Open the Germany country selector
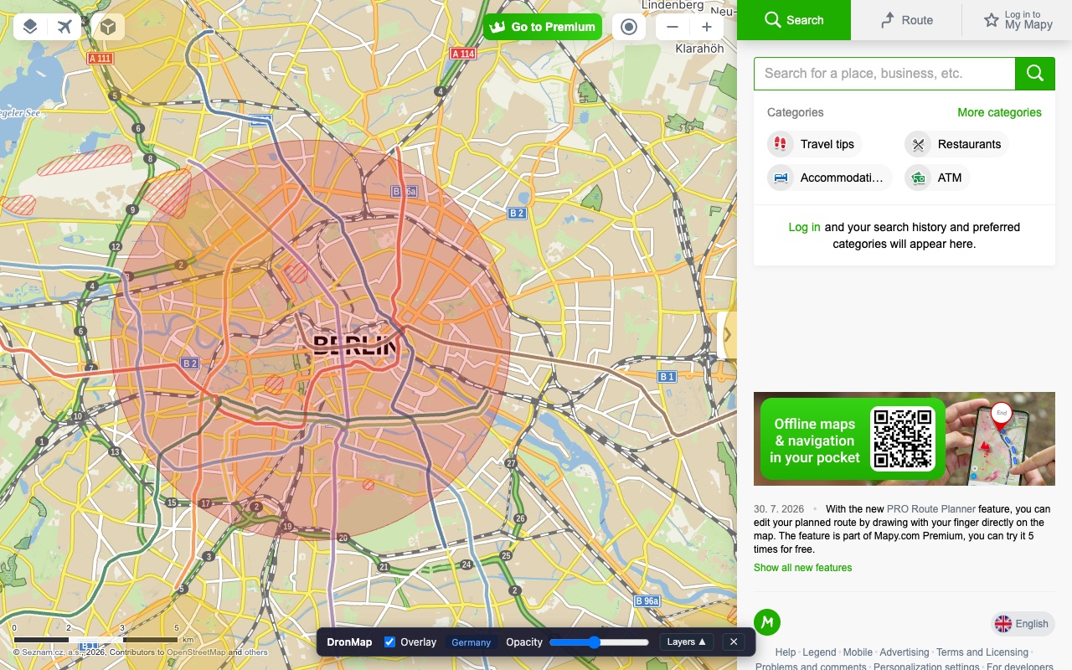Screen dimensions: 1072x670 coord(471,642)
